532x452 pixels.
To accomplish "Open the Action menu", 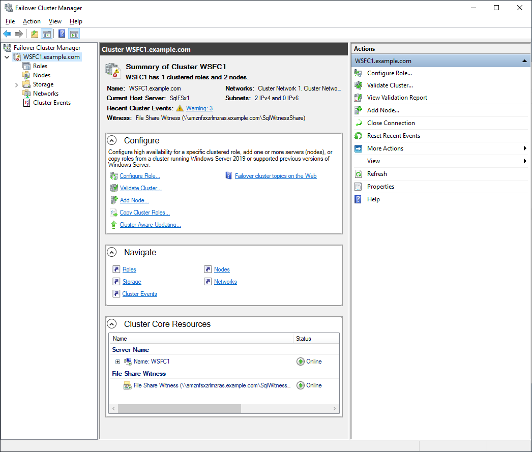I will click(32, 21).
